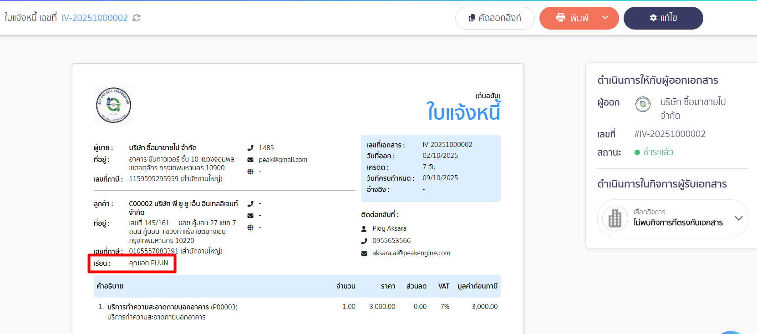Image resolution: width=757 pixels, height=334 pixels.
Task: Click document number IV-20251000002 in blue box
Action: pyautogui.click(x=447, y=145)
